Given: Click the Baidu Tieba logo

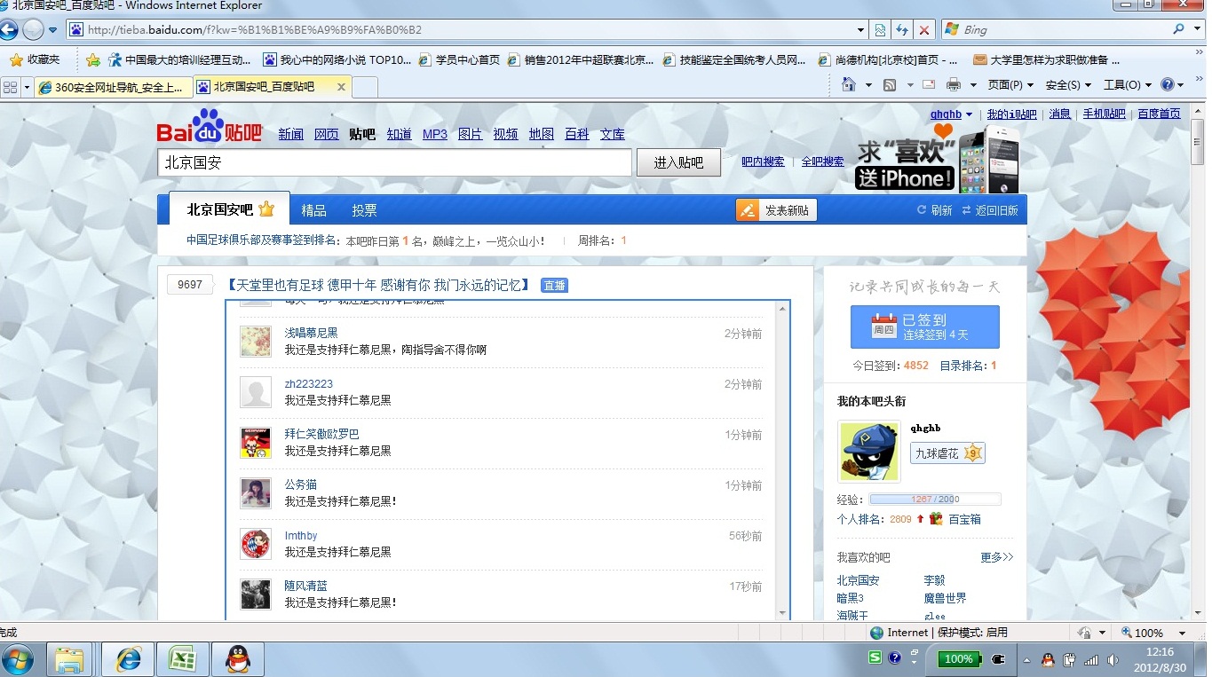Looking at the screenshot, I should point(210,127).
